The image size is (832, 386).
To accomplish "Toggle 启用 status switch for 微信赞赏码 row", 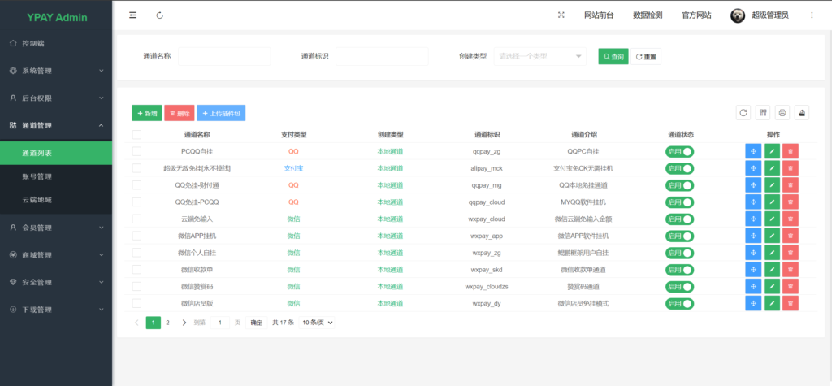I will tap(680, 287).
